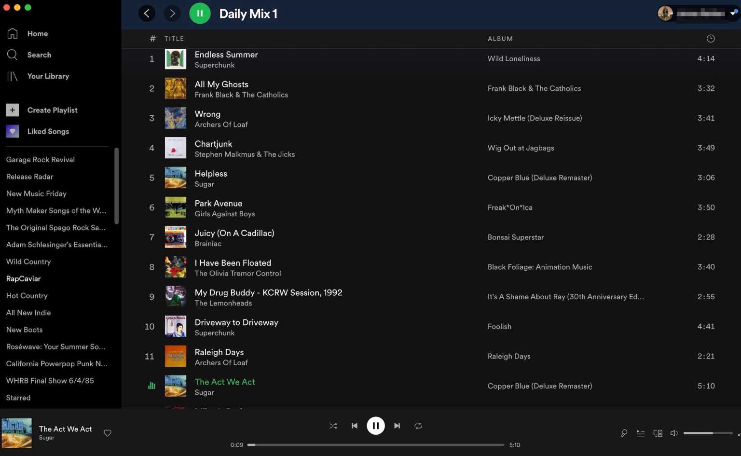Image resolution: width=741 pixels, height=456 pixels.
Task: Select the RapCaviar playlist
Action: (23, 278)
